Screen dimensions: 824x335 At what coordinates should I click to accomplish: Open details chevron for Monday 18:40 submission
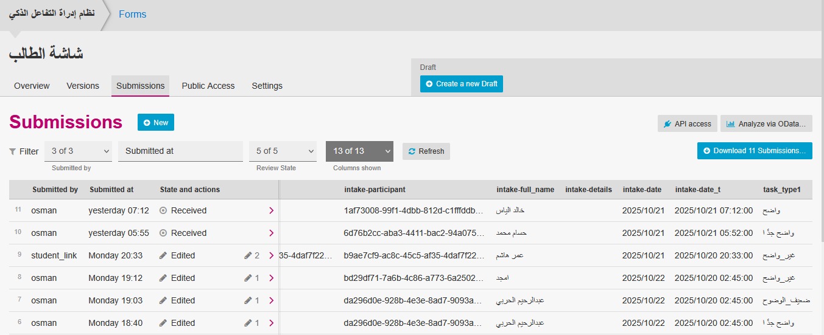pos(271,323)
